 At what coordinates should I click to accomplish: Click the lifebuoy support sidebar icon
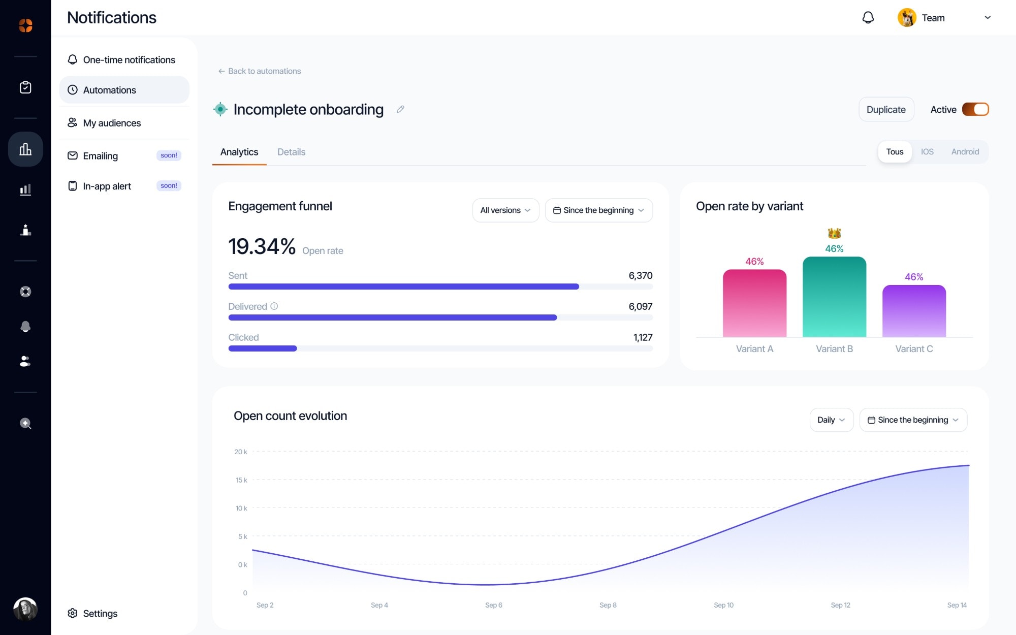click(x=25, y=292)
